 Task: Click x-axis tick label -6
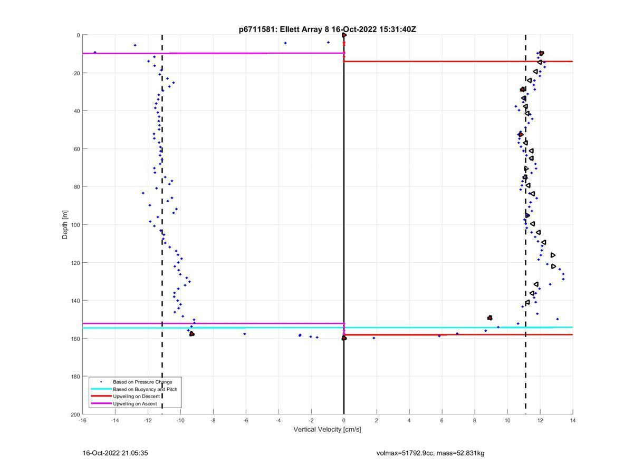[246, 420]
